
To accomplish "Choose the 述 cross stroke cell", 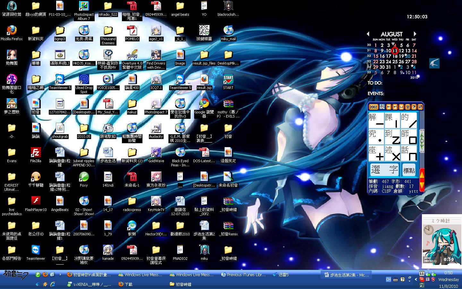I will click(x=392, y=153).
